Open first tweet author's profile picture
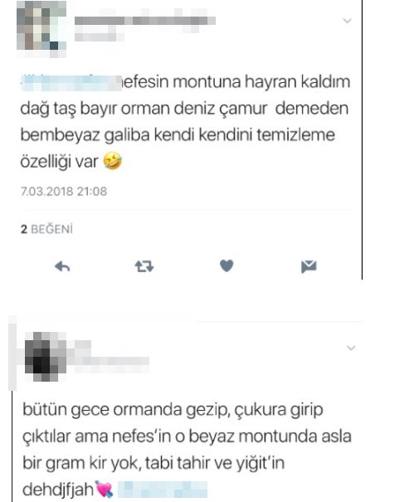The image size is (395, 502). tap(41, 29)
